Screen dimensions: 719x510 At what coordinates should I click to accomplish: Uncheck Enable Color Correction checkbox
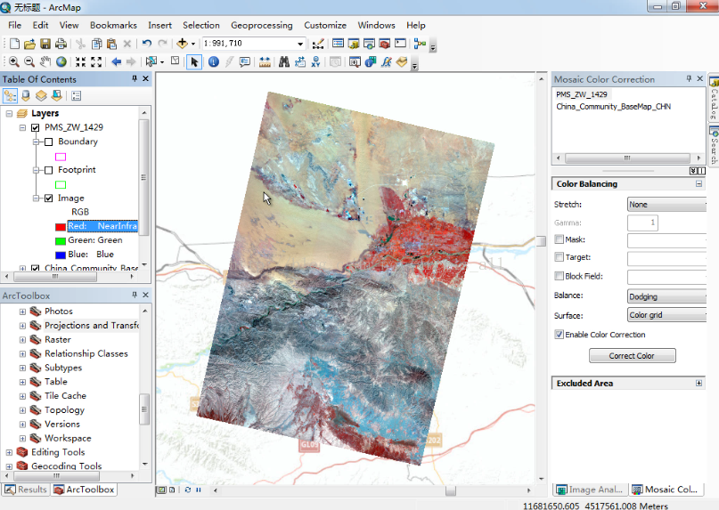pyautogui.click(x=559, y=335)
